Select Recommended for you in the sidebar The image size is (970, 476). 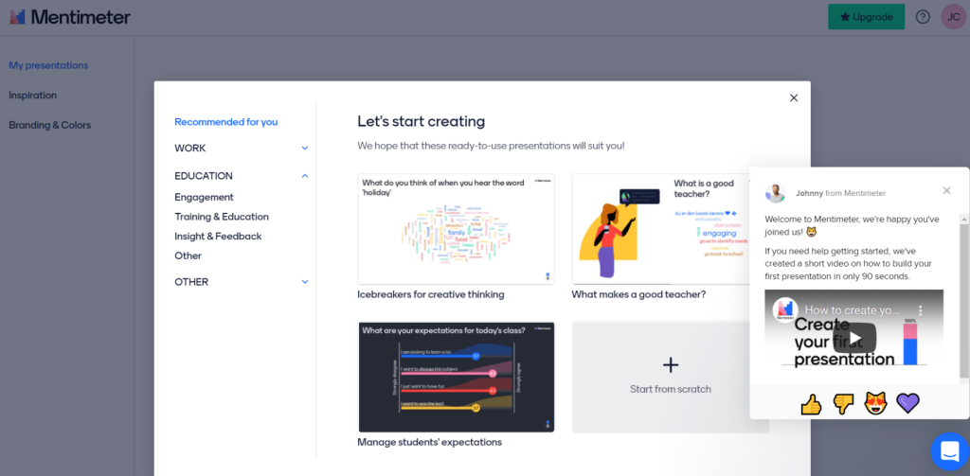coord(225,122)
